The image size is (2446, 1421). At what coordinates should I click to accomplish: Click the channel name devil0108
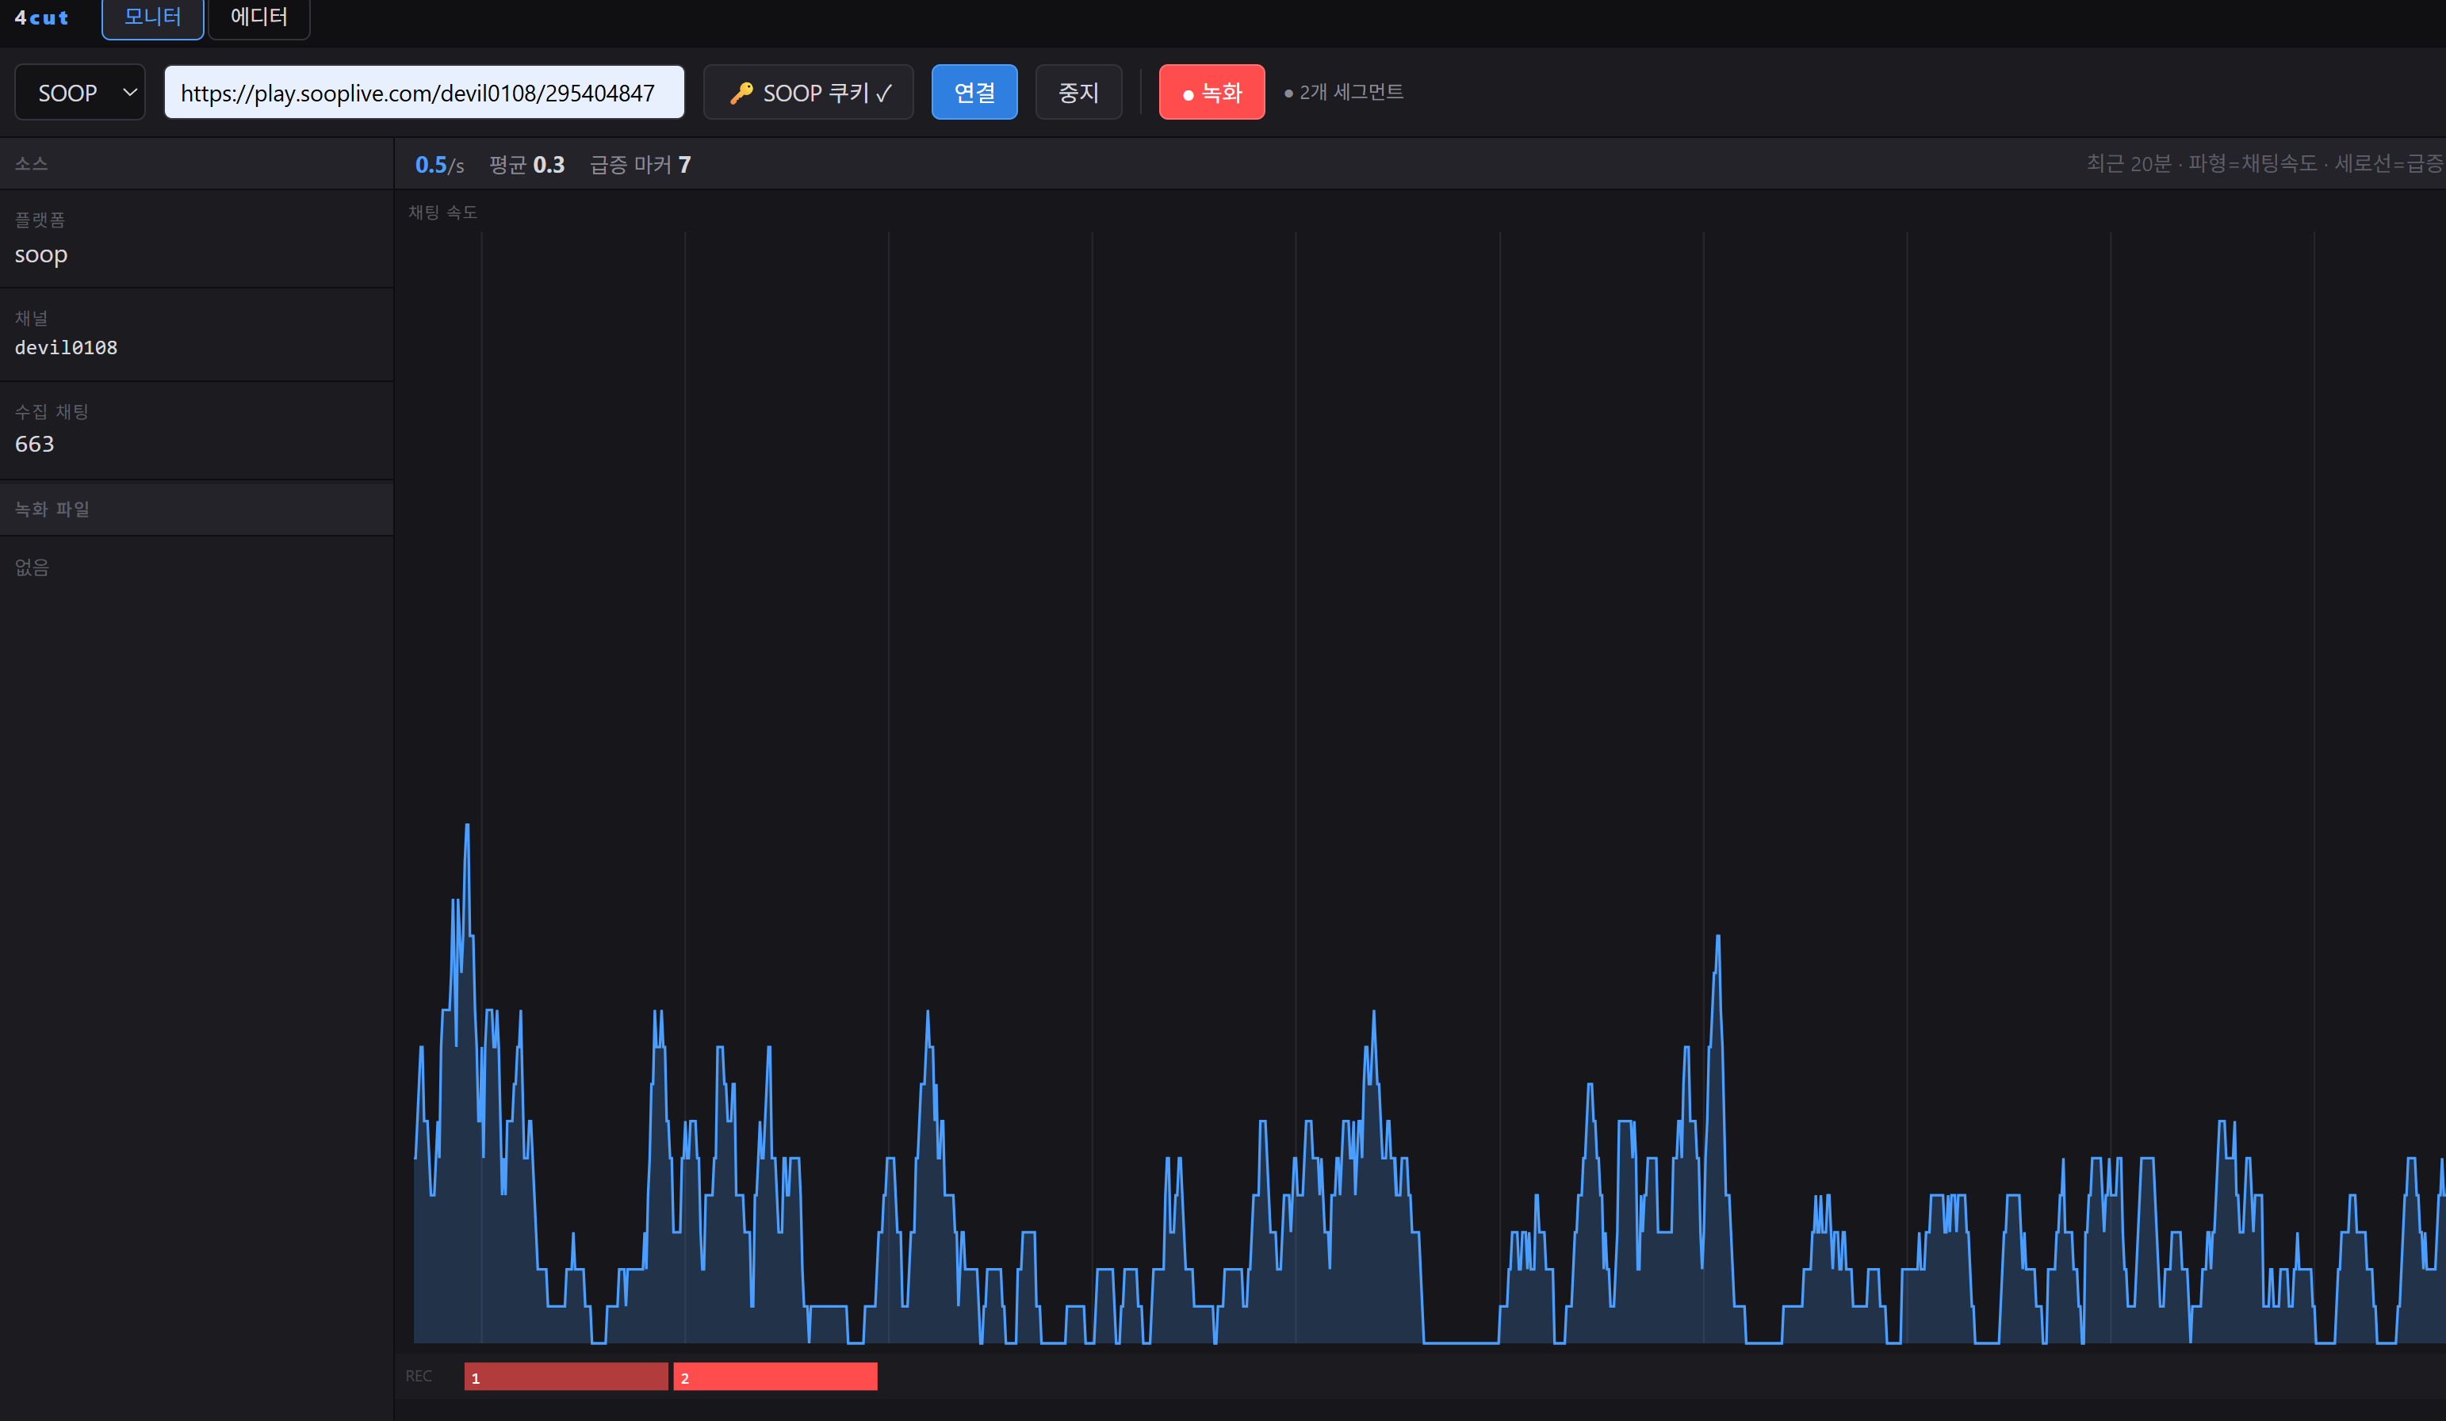click(66, 347)
